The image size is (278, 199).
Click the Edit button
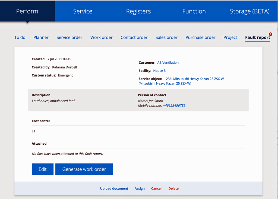(x=43, y=169)
